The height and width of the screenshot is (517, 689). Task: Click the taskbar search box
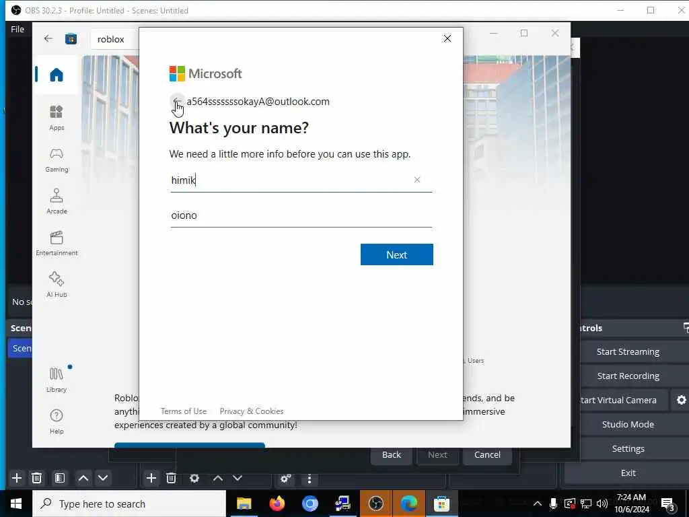pyautogui.click(x=129, y=504)
